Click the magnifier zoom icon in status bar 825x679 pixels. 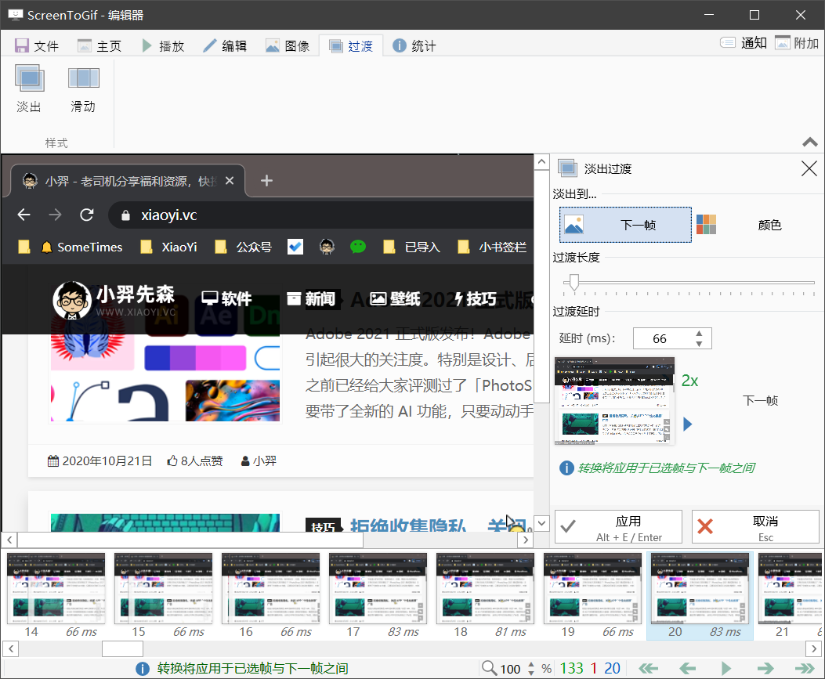point(487,667)
